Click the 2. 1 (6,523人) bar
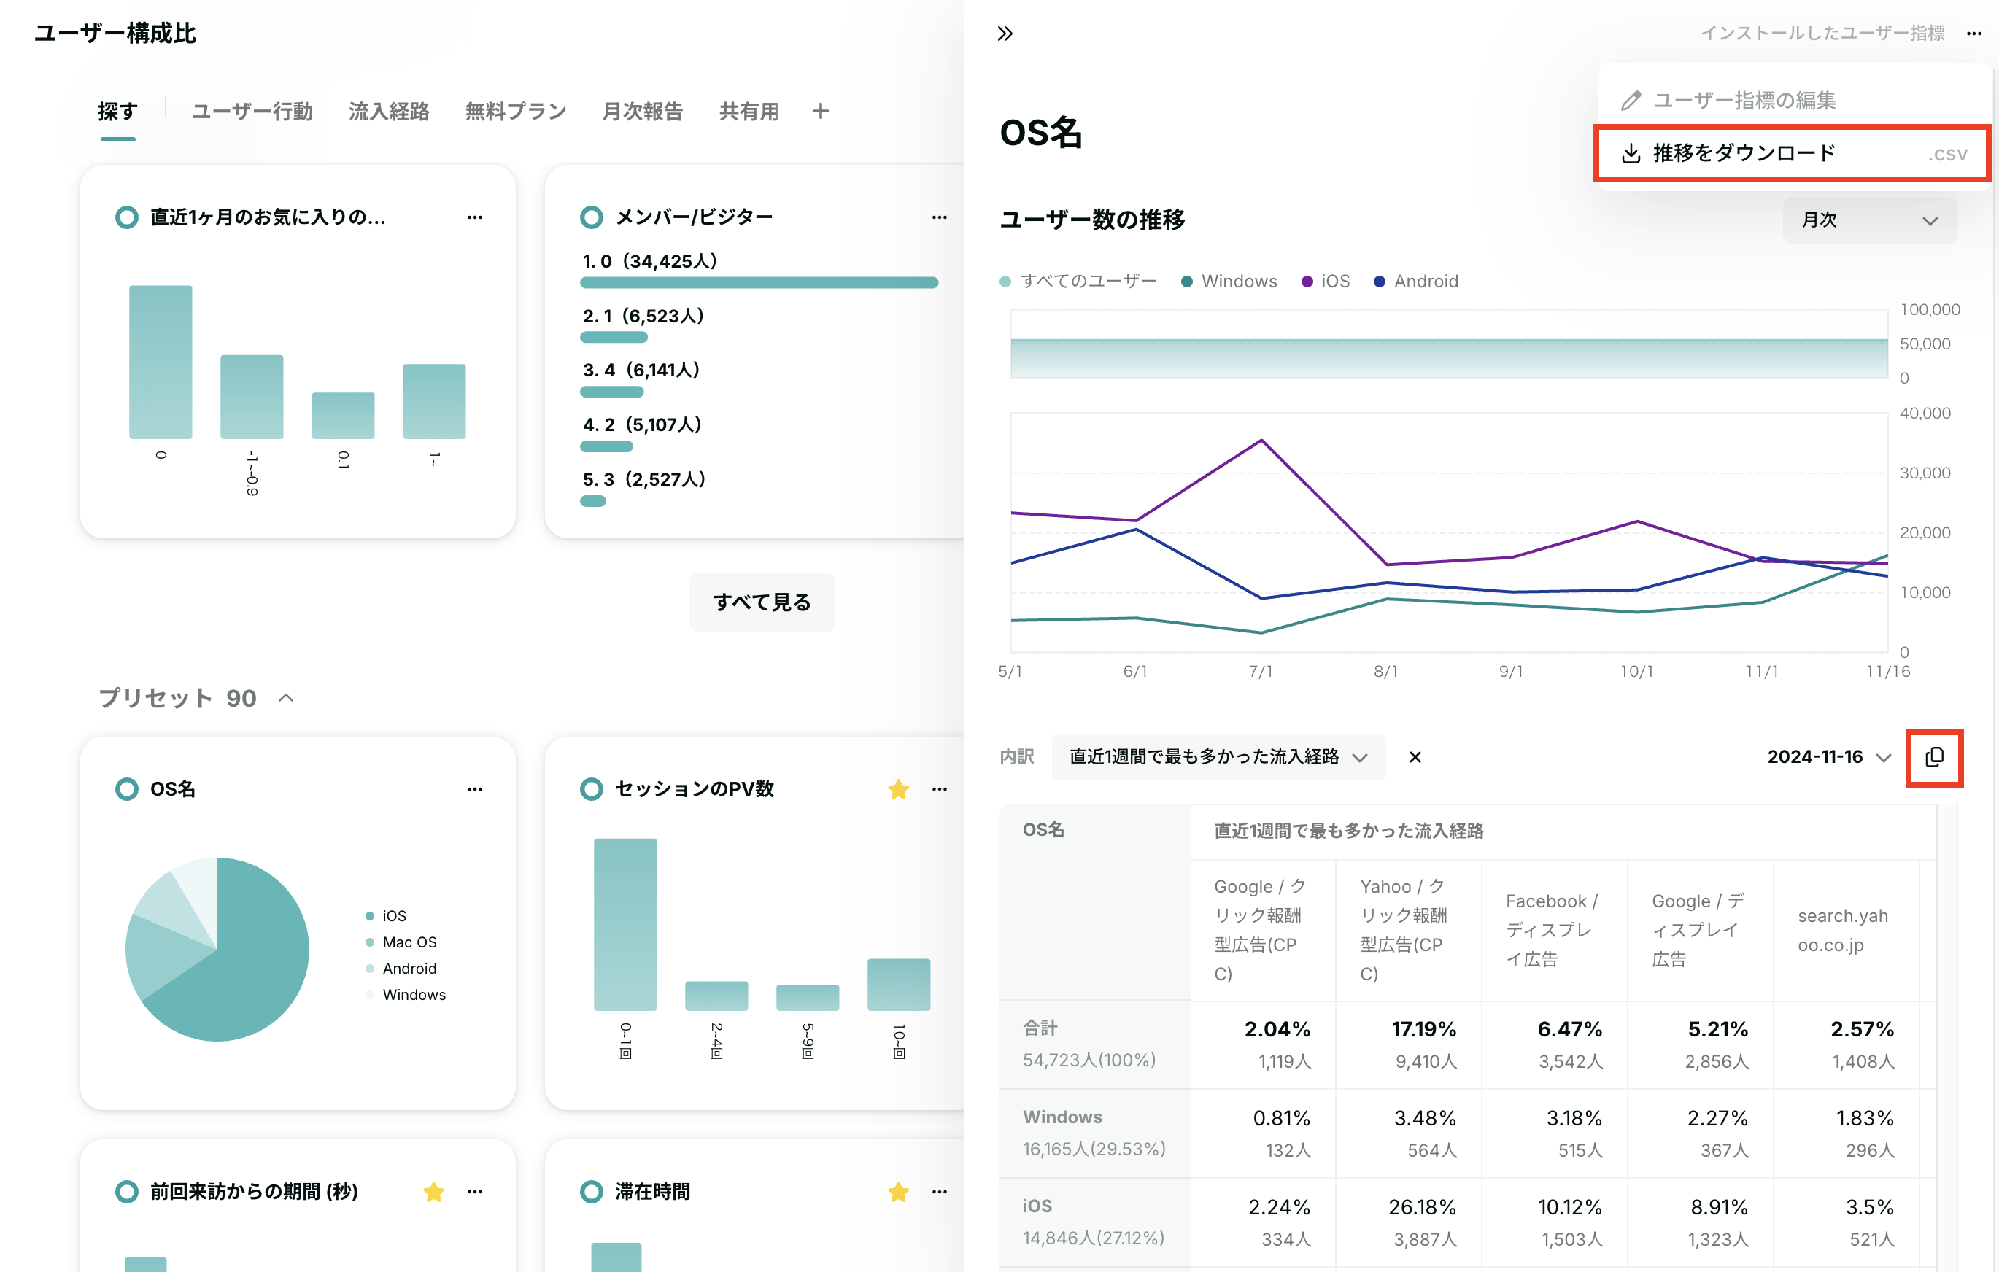Screen dimensions: 1999x1272 point(614,338)
